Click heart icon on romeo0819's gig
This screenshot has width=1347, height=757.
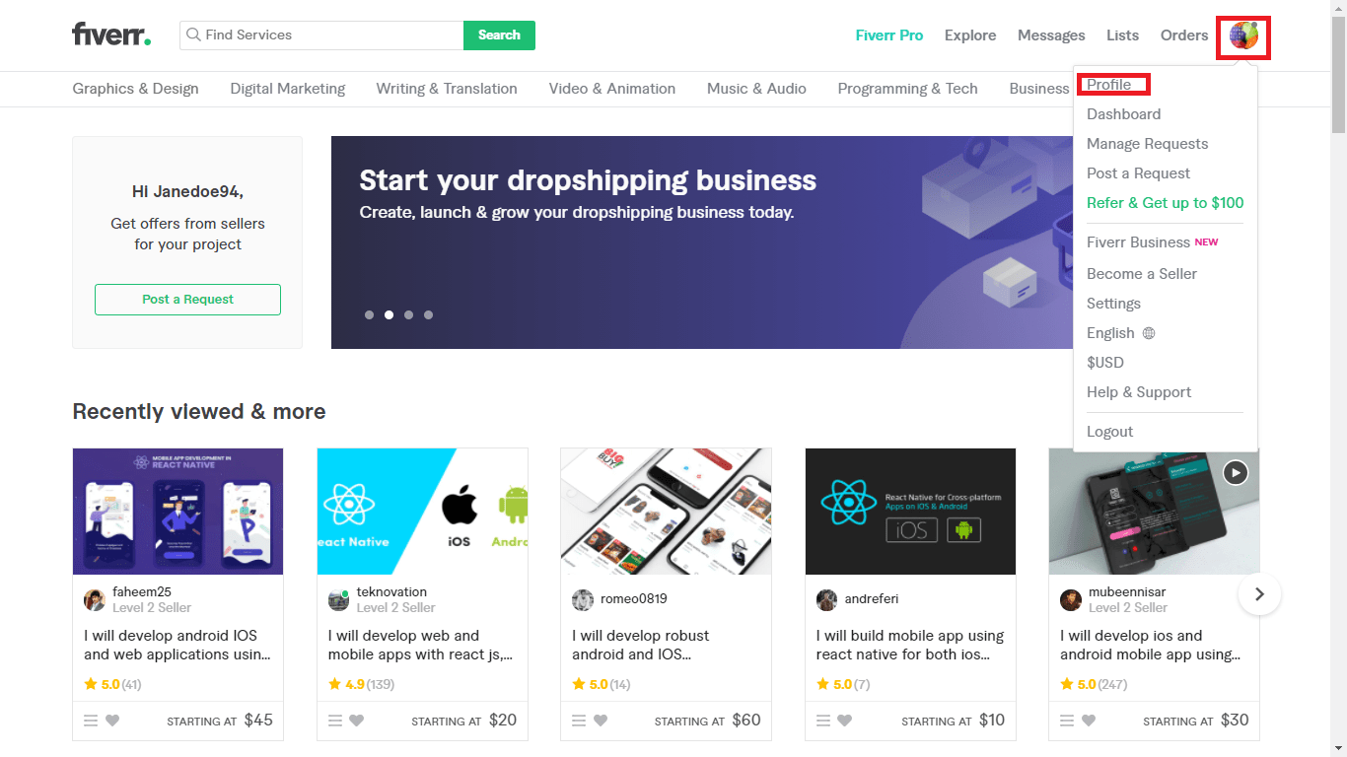pos(601,721)
